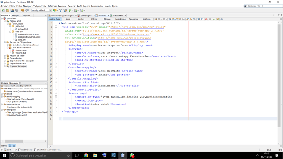Open the Servlets view button

click(81, 19)
